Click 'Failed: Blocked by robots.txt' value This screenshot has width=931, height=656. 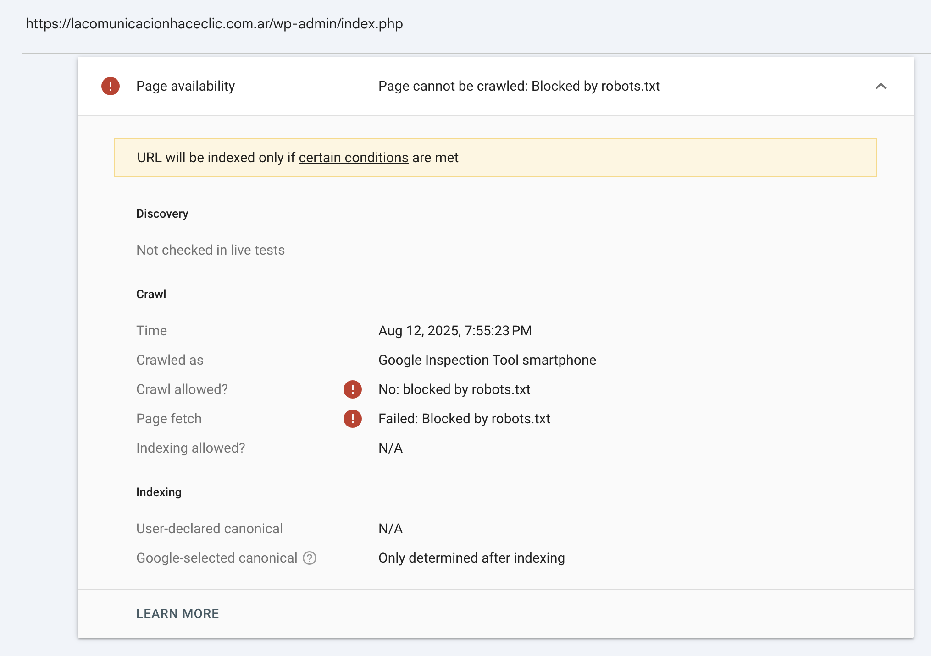(464, 419)
